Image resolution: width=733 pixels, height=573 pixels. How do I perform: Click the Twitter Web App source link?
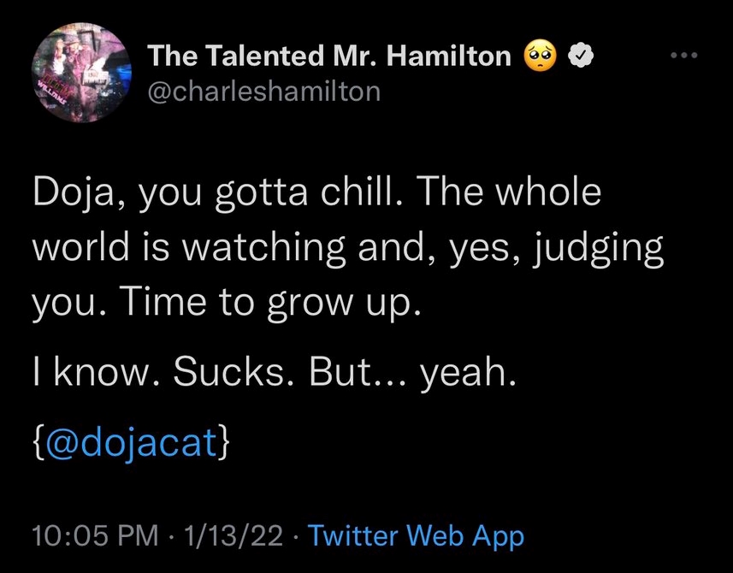tap(416, 535)
